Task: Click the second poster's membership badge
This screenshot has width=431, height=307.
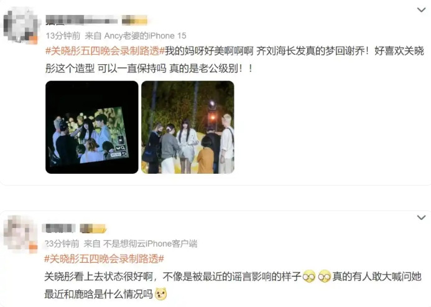Action: 93,229
